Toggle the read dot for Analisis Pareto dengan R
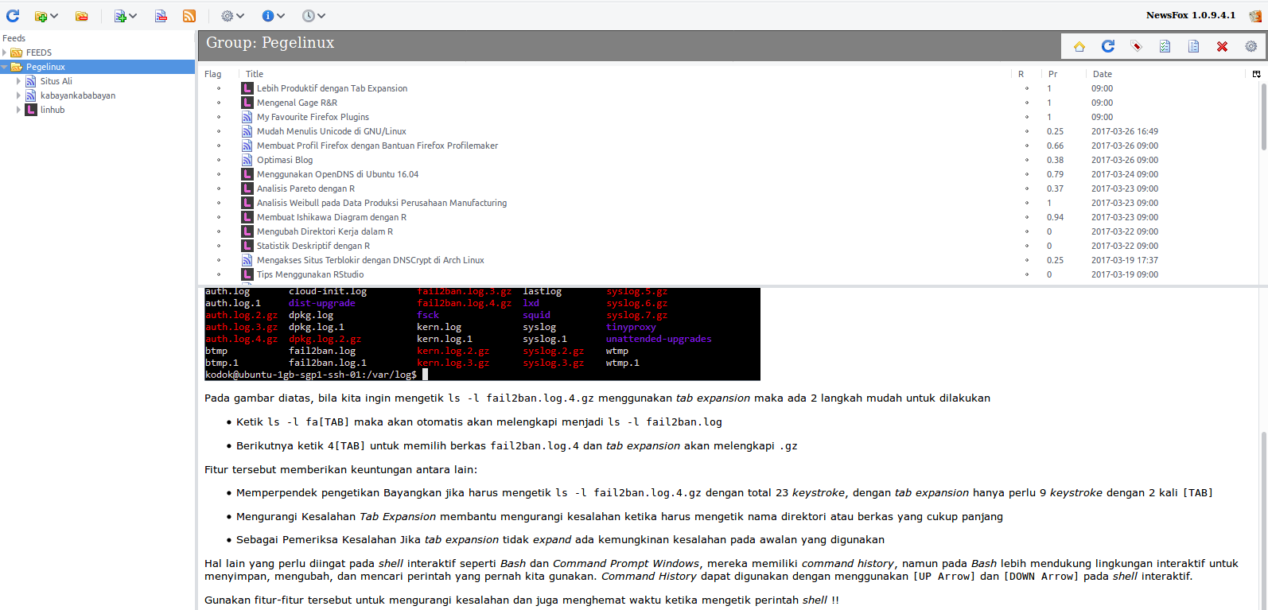Image resolution: width=1268 pixels, height=610 pixels. 1026,188
